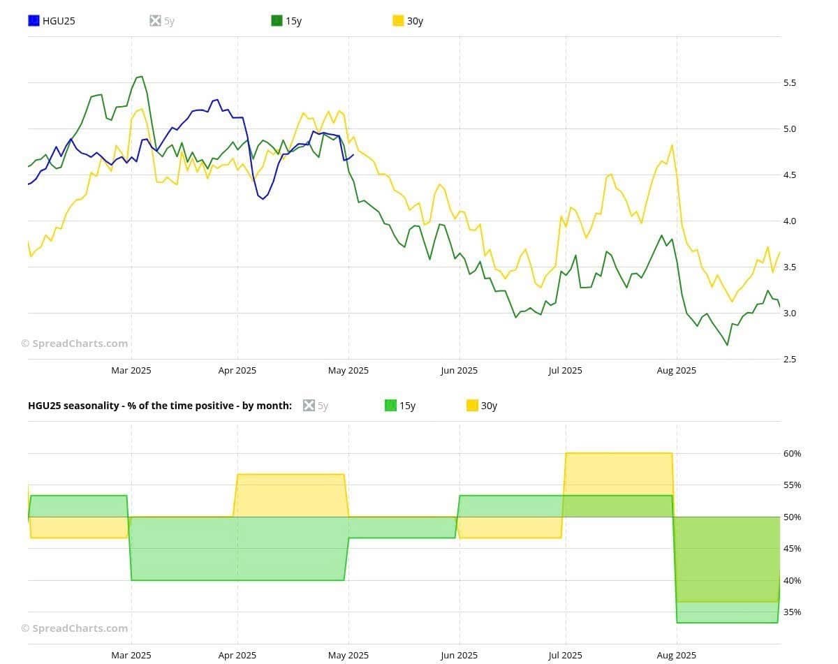Click the 5.5 value on price axis
This screenshot has width=838, height=664.
click(789, 83)
